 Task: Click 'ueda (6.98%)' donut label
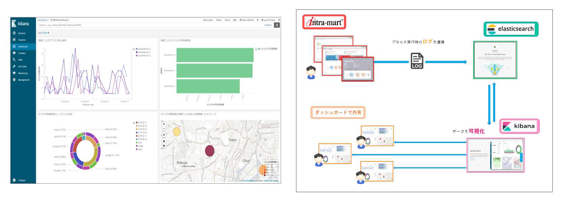[x=111, y=137]
